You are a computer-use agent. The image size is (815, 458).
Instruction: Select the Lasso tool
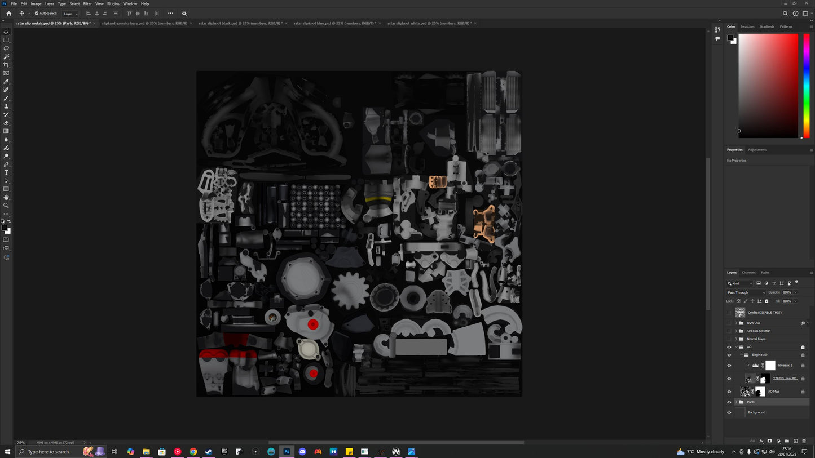(6, 48)
